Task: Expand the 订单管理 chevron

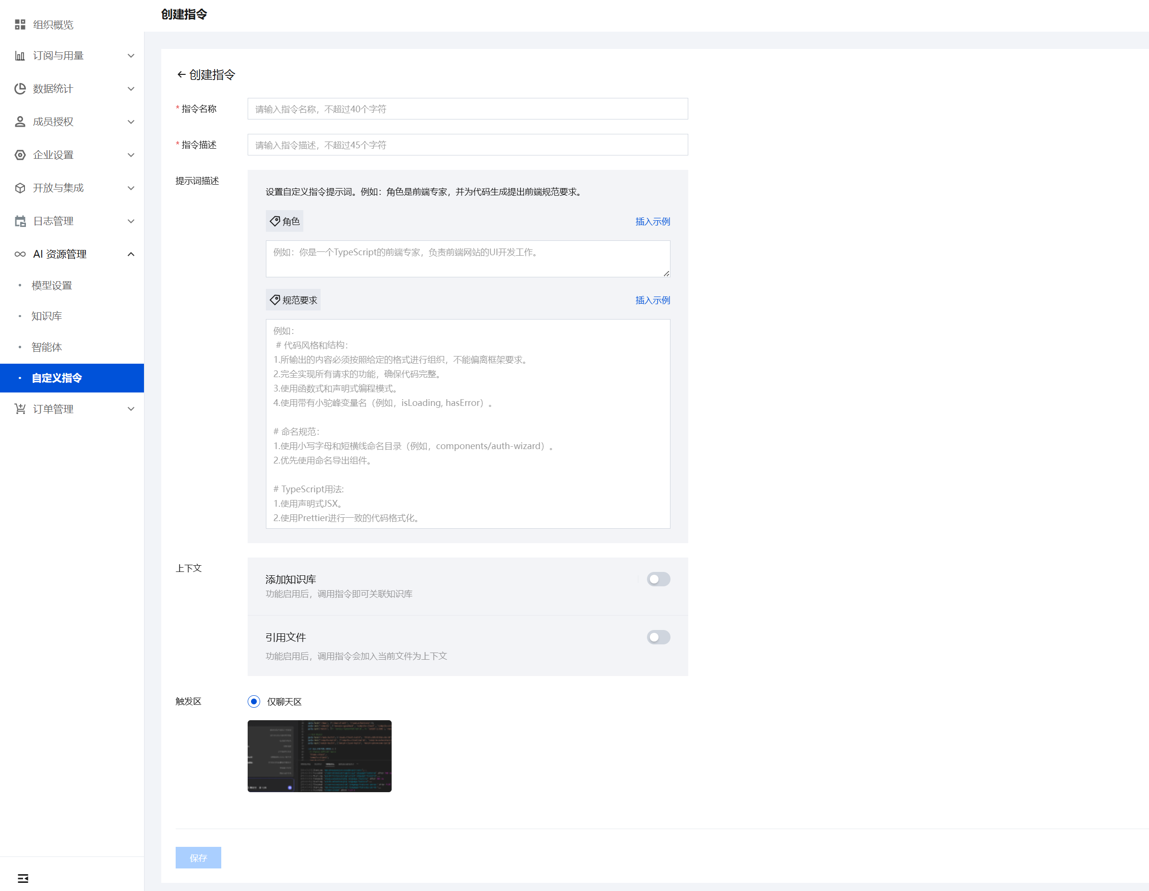Action: pyautogui.click(x=131, y=409)
